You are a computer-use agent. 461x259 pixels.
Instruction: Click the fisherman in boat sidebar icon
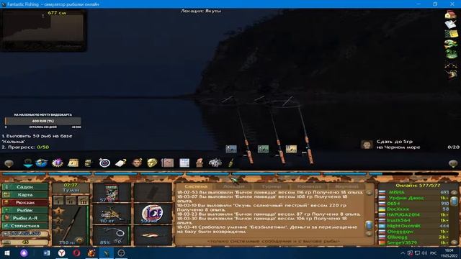[452, 73]
